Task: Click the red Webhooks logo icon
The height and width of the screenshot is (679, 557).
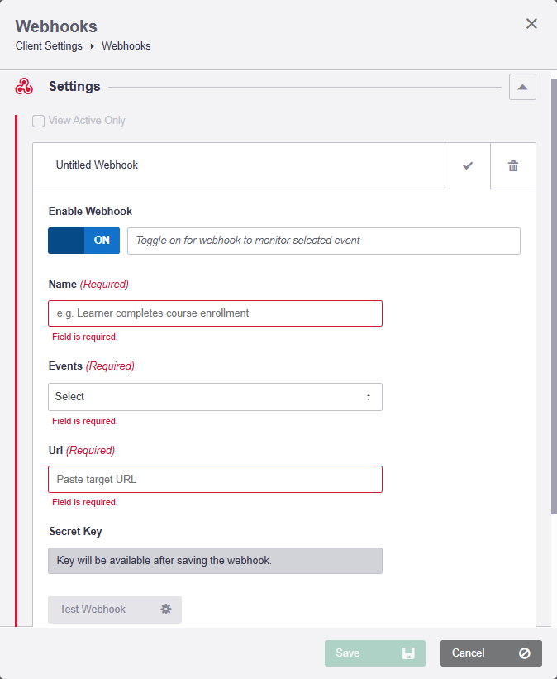Action: (22, 86)
